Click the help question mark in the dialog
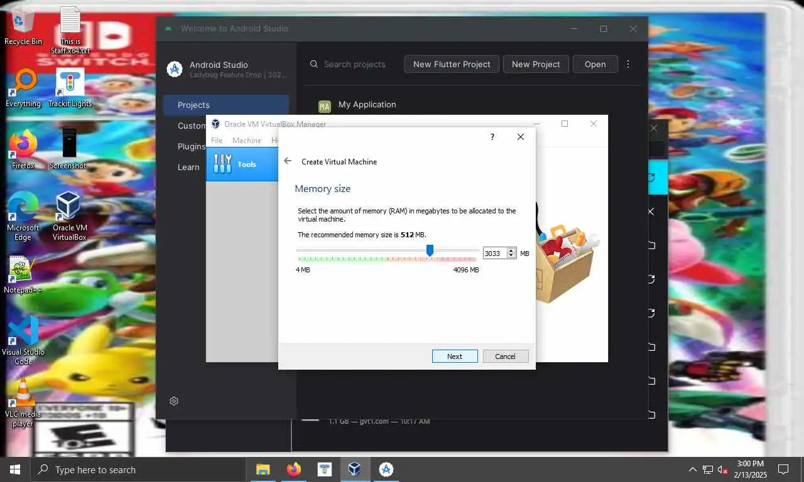Screen dimensions: 804x482 click(492, 137)
